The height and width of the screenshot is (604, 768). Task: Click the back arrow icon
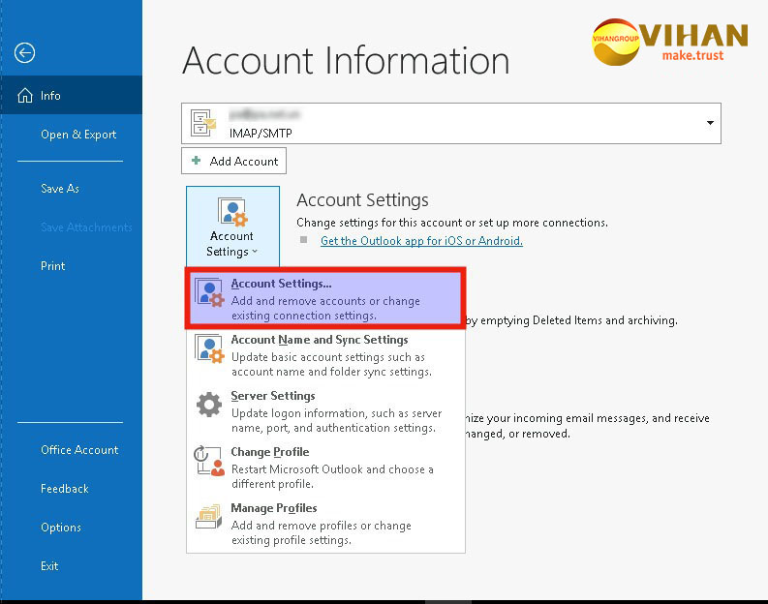click(x=25, y=53)
